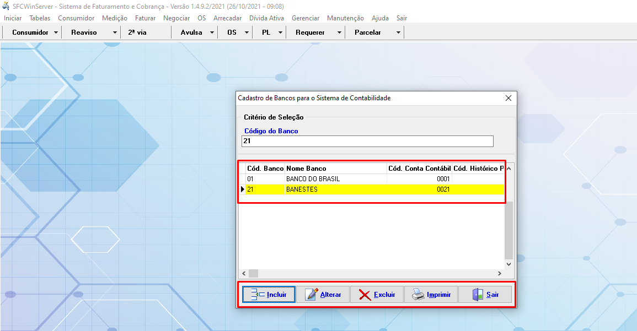This screenshot has height=331, width=637.
Task: Click the Código do Banco input field
Action: point(367,142)
